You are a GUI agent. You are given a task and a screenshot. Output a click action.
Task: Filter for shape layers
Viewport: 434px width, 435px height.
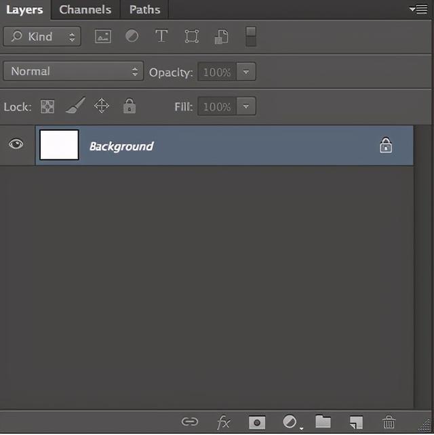point(192,37)
